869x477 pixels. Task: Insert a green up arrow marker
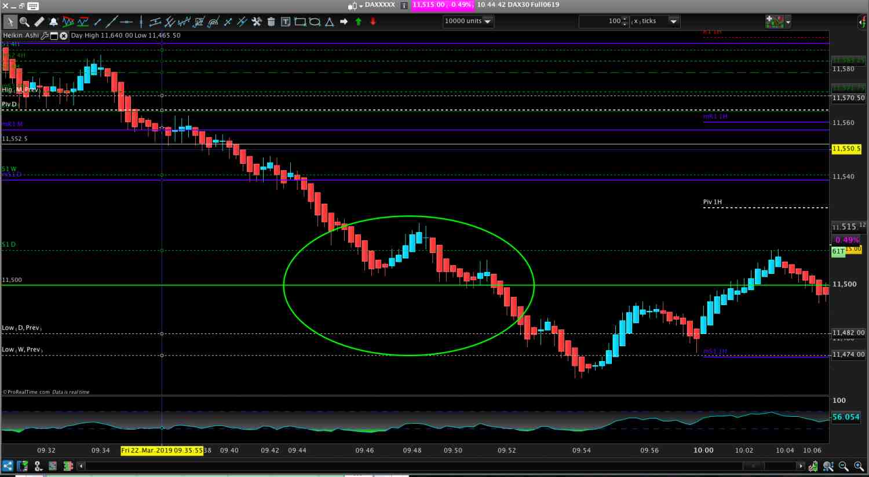tap(358, 22)
